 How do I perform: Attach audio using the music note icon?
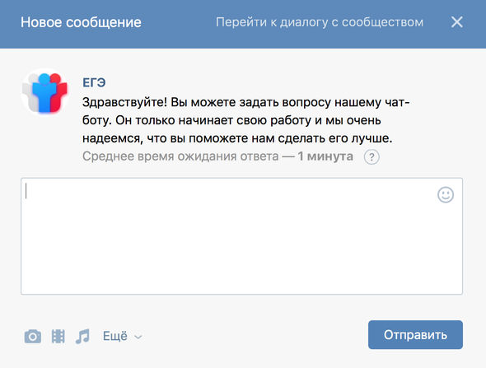pyautogui.click(x=82, y=336)
